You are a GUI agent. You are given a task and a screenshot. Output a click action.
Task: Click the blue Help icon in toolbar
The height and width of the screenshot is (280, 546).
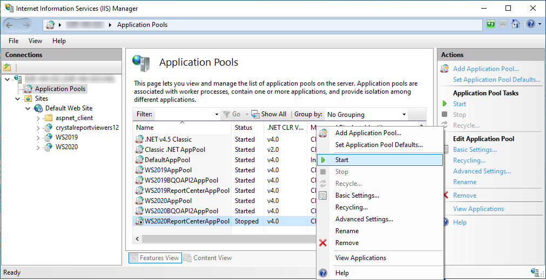click(x=531, y=24)
